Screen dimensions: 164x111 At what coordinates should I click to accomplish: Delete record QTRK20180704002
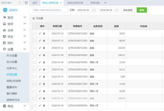click(x=44, y=55)
